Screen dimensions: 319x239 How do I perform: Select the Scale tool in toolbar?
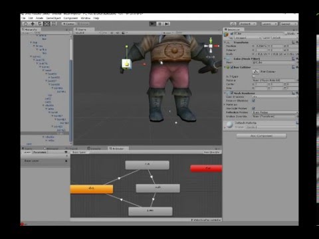pos(47,24)
